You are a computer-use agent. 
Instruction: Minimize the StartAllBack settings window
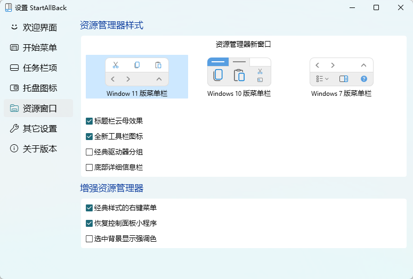pos(352,7)
